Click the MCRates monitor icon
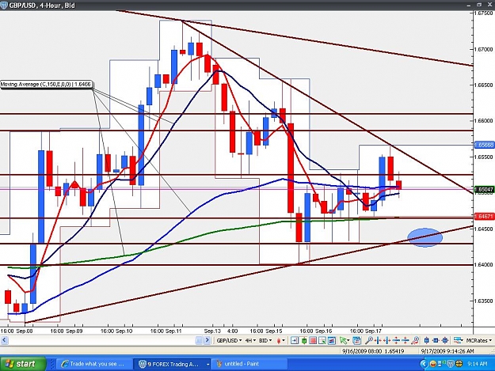Image resolution: width=495 pixels, height=371 pixels. click(458, 340)
